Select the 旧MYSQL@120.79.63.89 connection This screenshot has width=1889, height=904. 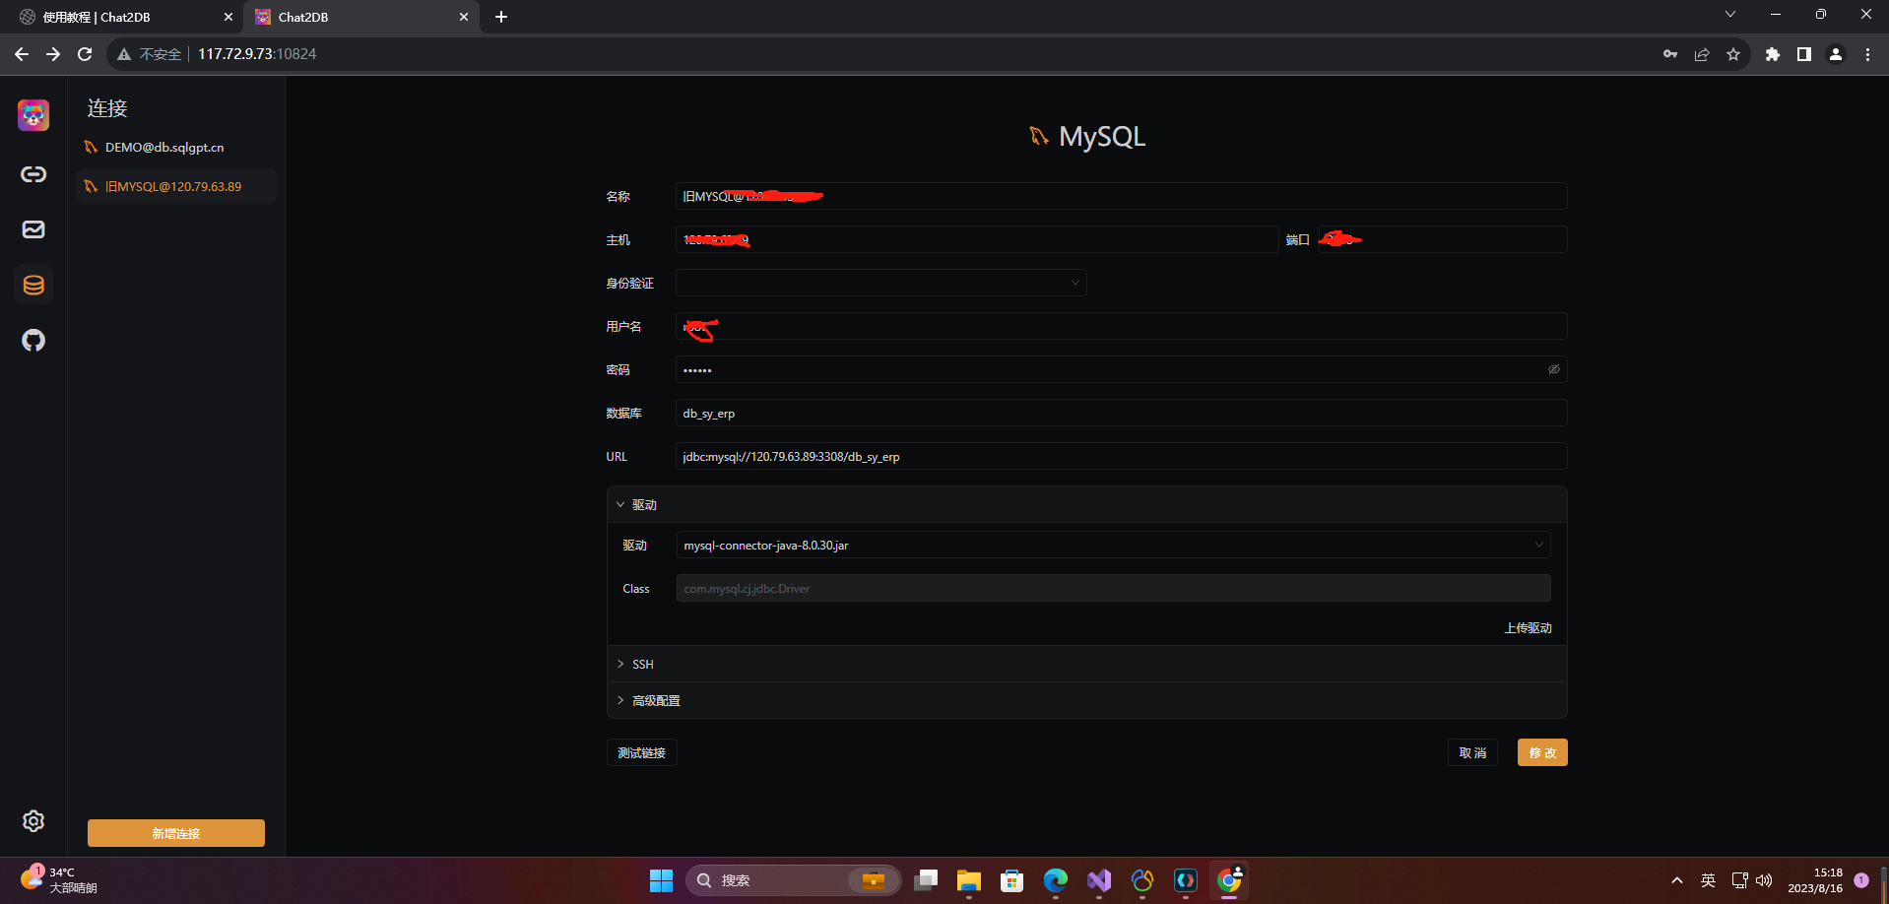(176, 186)
